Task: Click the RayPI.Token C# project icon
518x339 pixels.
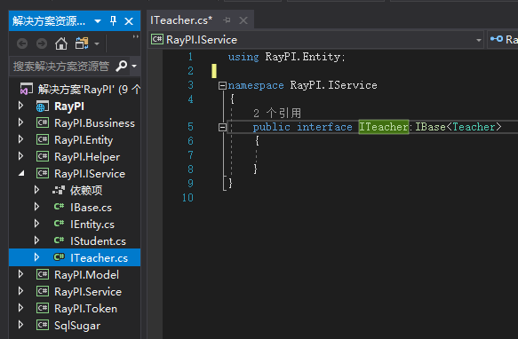Action: (43, 308)
